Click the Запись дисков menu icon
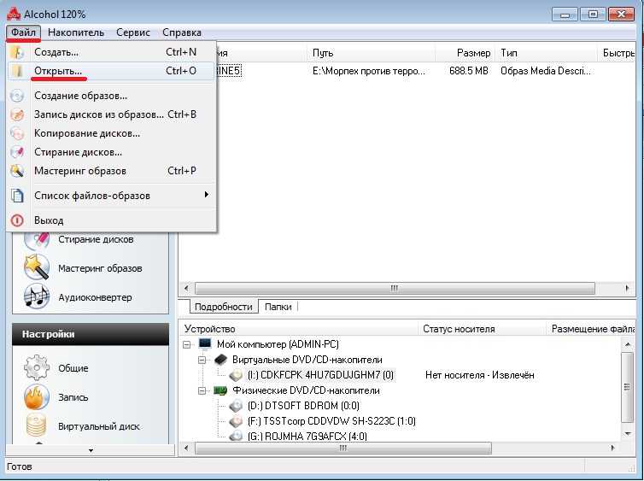Image resolution: width=644 pixels, height=481 pixels. pyautogui.click(x=17, y=114)
